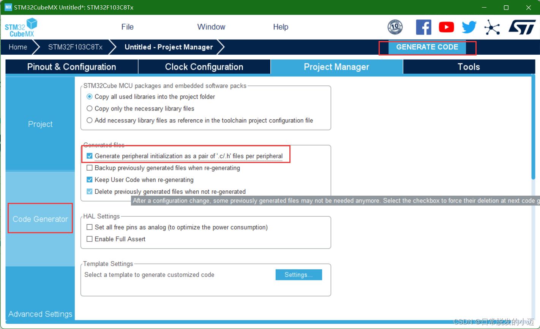
Task: Open the File menu
Action: 128,27
